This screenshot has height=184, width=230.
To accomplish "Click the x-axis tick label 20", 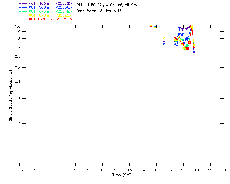I will pos(224,170).
